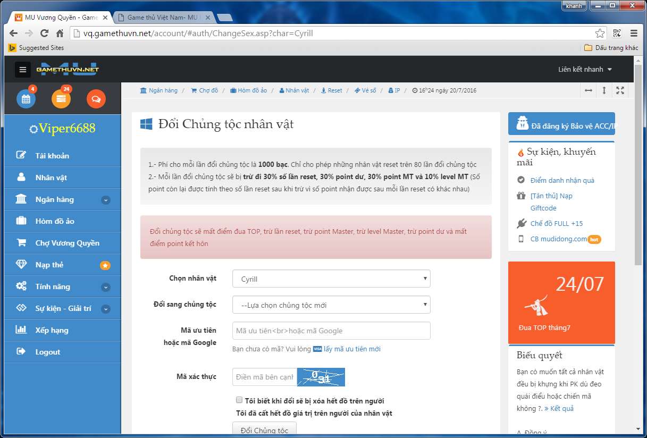Open the calendar icon with badge 4
Image resolution: width=647 pixels, height=438 pixels.
[26, 99]
